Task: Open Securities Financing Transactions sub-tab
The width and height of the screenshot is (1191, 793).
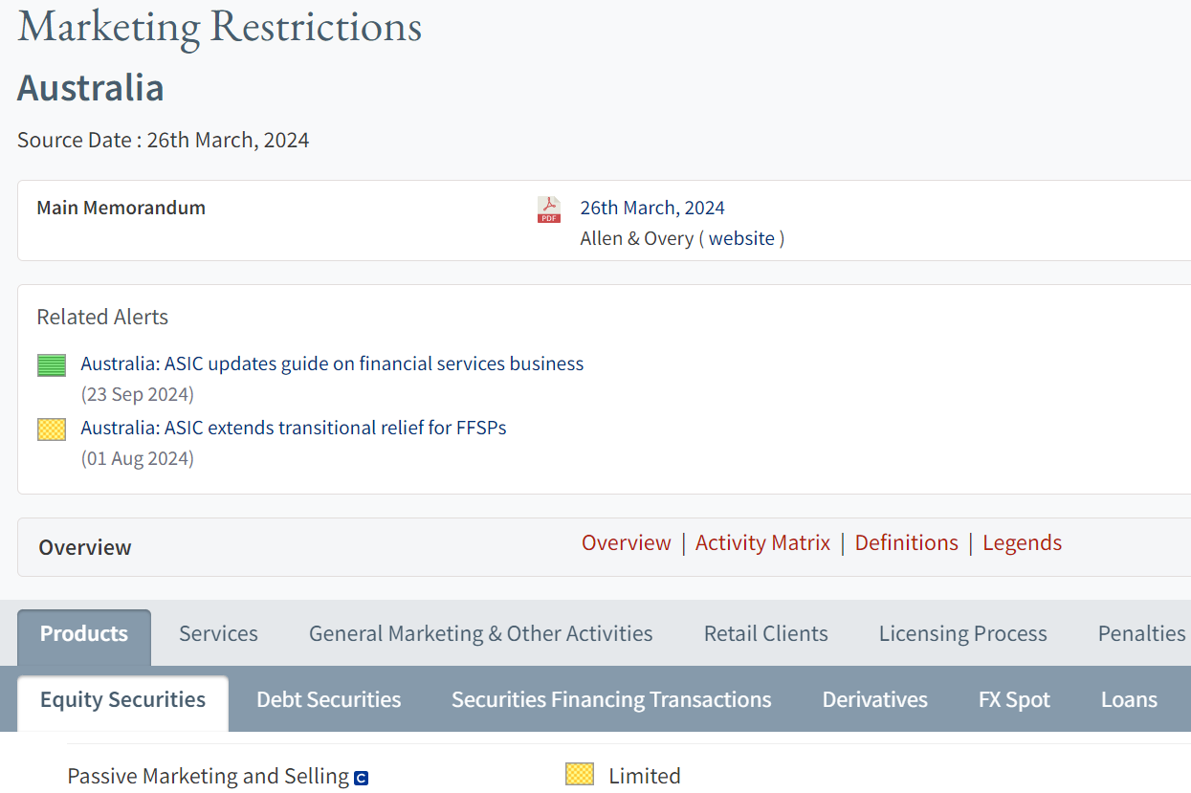Action: coord(611,699)
